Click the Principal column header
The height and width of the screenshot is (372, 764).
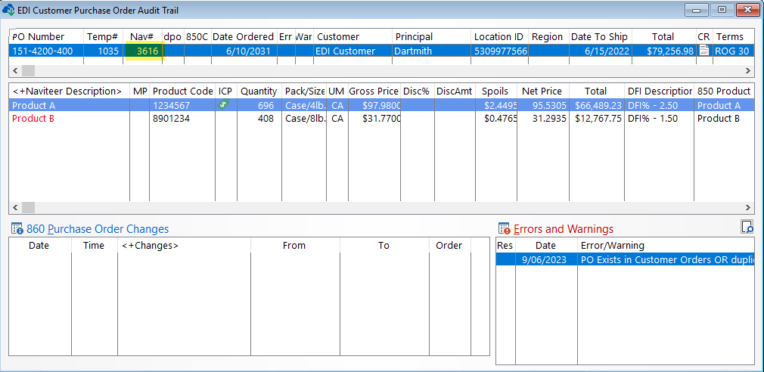tap(414, 36)
